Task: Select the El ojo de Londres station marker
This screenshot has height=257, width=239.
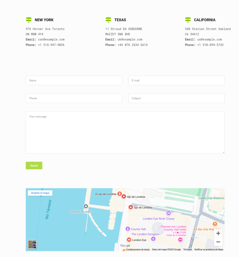Action: [119, 194]
